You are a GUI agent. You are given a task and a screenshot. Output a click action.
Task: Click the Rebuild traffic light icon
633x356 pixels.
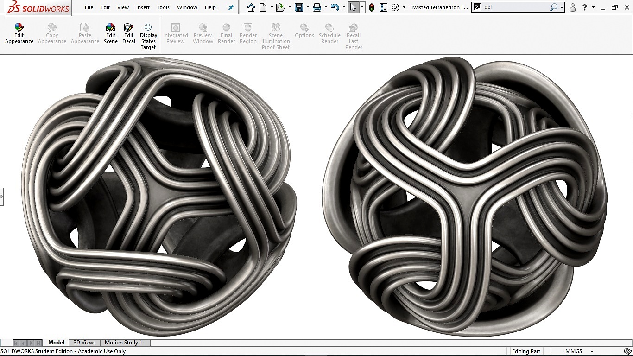pos(372,7)
